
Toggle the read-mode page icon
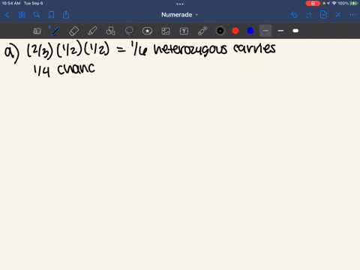pos(37,31)
